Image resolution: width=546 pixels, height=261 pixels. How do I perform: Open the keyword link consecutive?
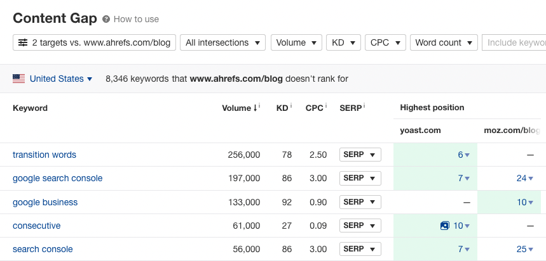(x=36, y=226)
